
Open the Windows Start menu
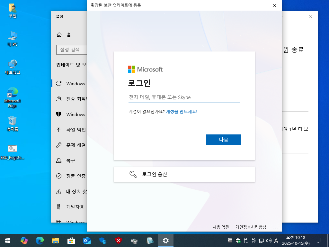pos(8,241)
